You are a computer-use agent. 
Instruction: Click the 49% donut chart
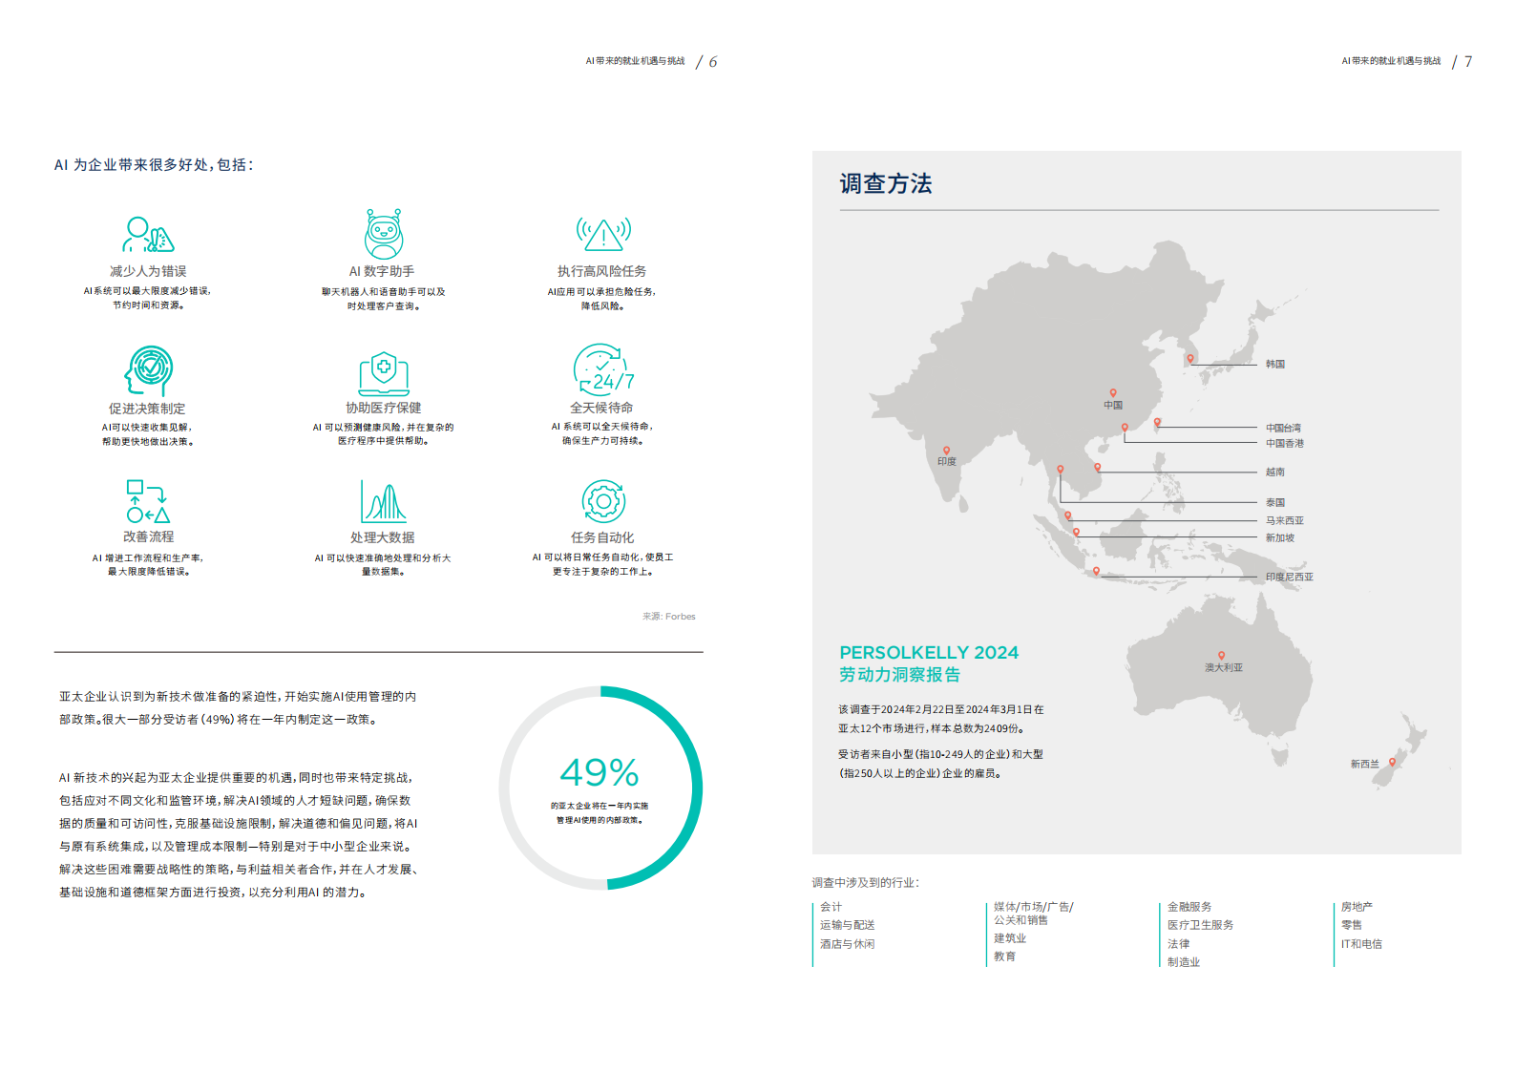(600, 788)
